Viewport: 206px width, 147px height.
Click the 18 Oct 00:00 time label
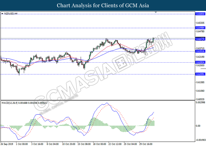click(x=99, y=144)
